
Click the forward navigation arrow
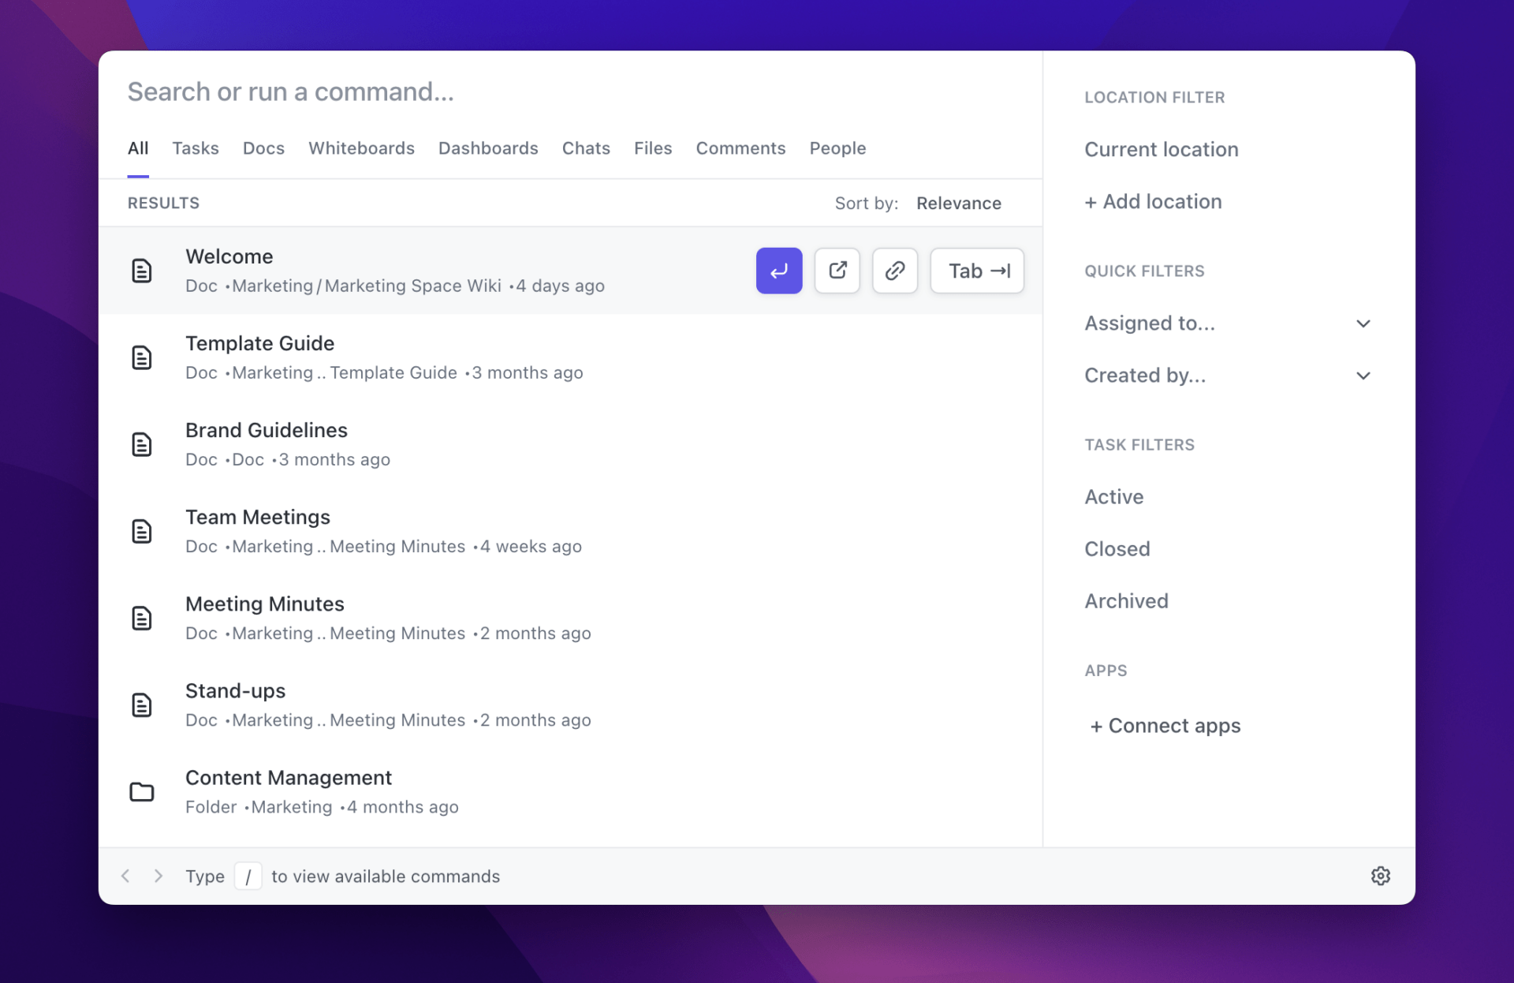158,876
